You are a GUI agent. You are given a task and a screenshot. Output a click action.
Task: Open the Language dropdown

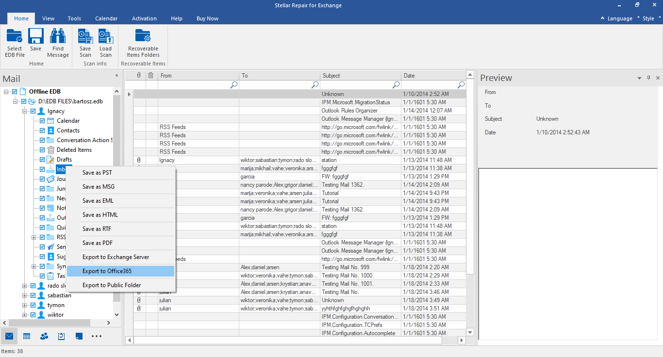[619, 18]
